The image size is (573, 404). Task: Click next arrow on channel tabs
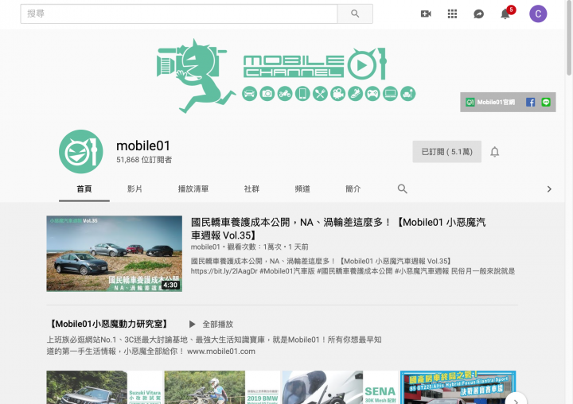pyautogui.click(x=549, y=188)
